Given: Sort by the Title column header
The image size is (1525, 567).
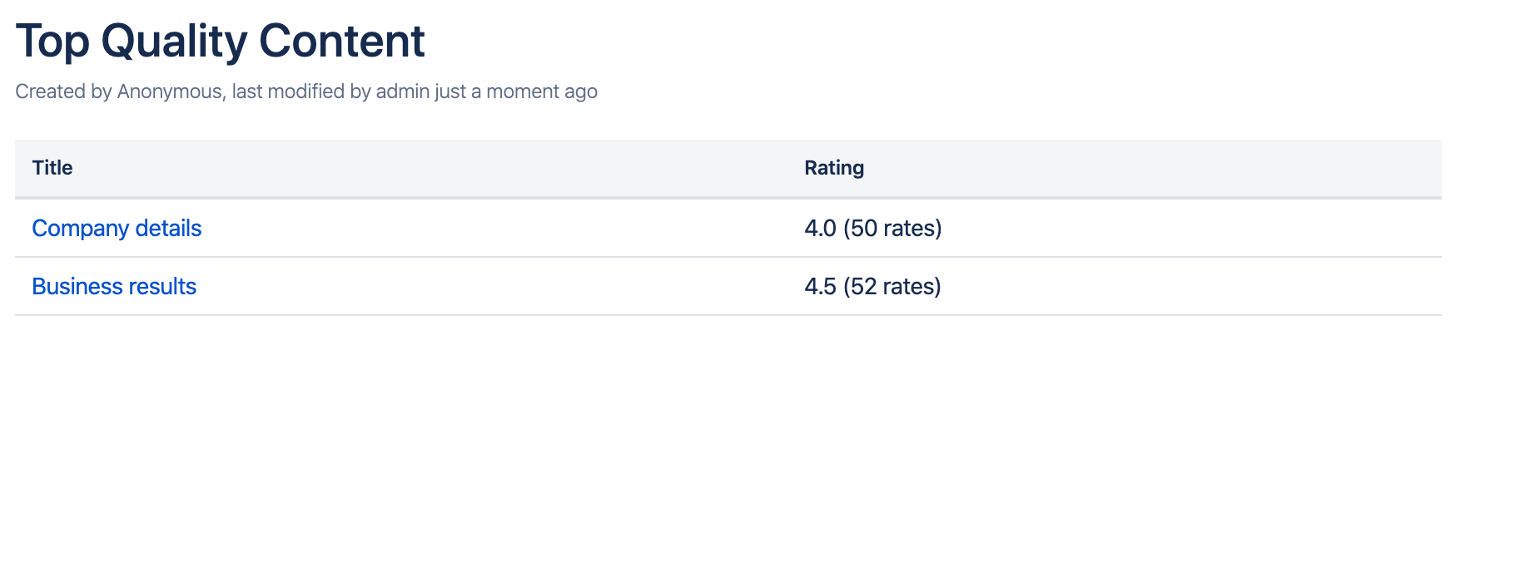Looking at the screenshot, I should point(52,168).
